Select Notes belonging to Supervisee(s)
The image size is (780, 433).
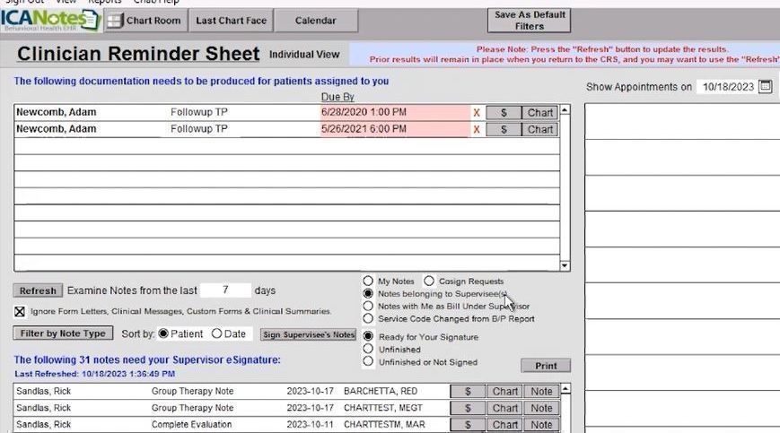pyautogui.click(x=368, y=293)
